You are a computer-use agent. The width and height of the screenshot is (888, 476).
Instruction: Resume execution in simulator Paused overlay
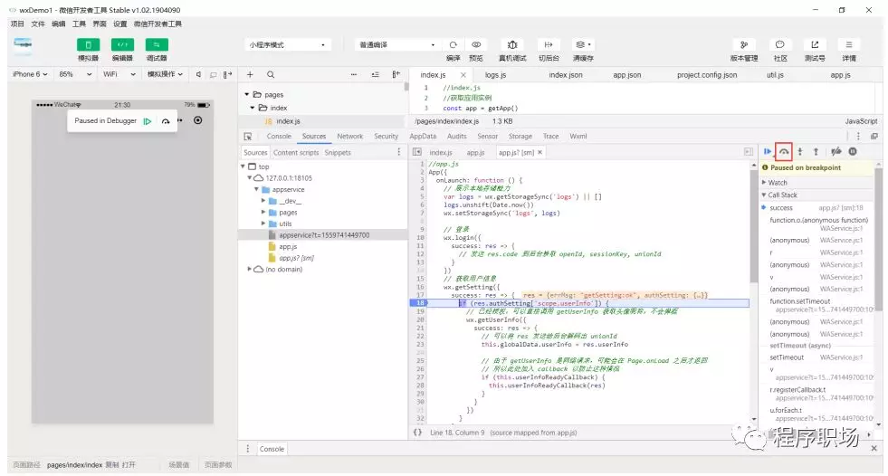pos(148,121)
